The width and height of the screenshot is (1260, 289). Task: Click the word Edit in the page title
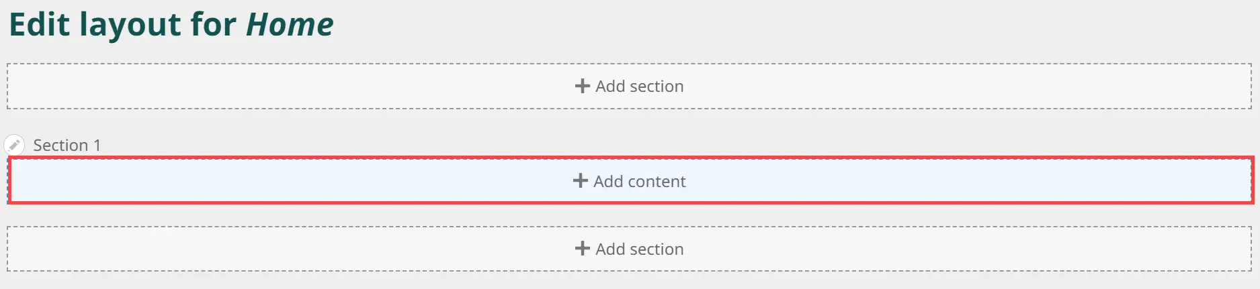pyautogui.click(x=39, y=25)
